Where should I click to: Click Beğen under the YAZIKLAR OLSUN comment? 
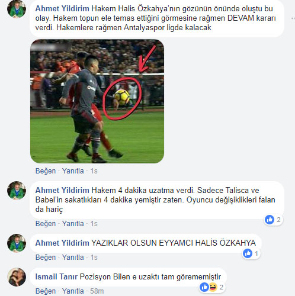click(x=46, y=258)
